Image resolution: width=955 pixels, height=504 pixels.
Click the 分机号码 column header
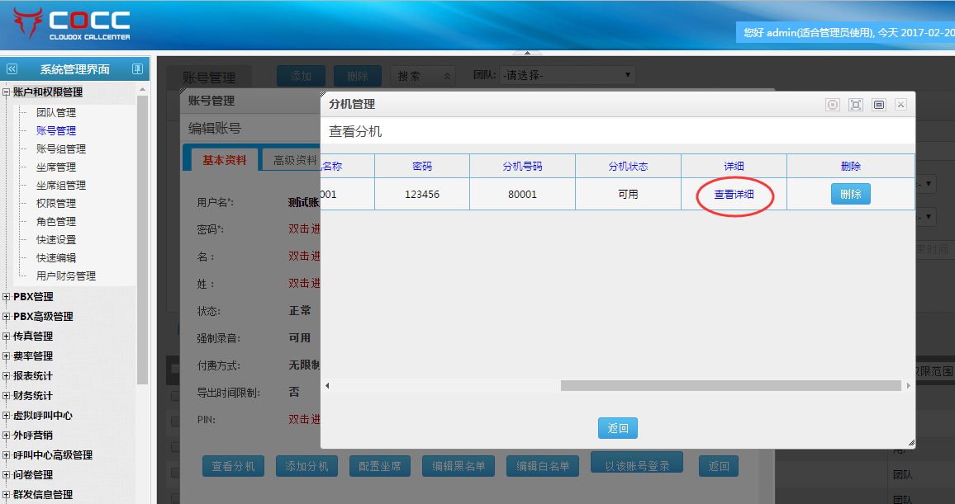point(522,166)
